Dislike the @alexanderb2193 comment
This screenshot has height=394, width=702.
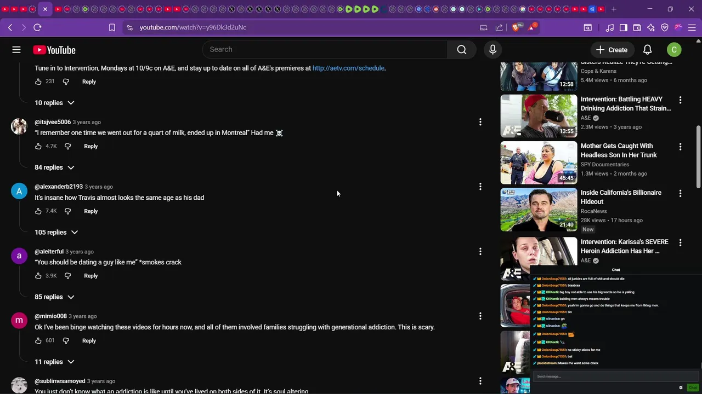67,211
